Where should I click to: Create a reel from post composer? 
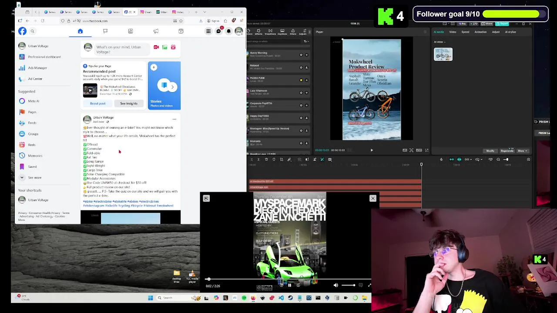click(173, 47)
